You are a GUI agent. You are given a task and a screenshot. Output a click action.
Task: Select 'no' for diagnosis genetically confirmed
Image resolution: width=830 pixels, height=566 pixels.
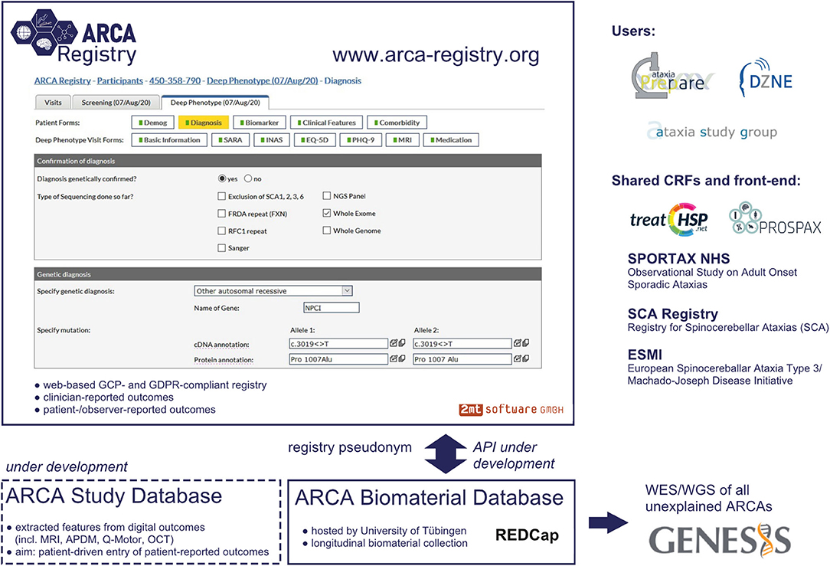point(248,178)
